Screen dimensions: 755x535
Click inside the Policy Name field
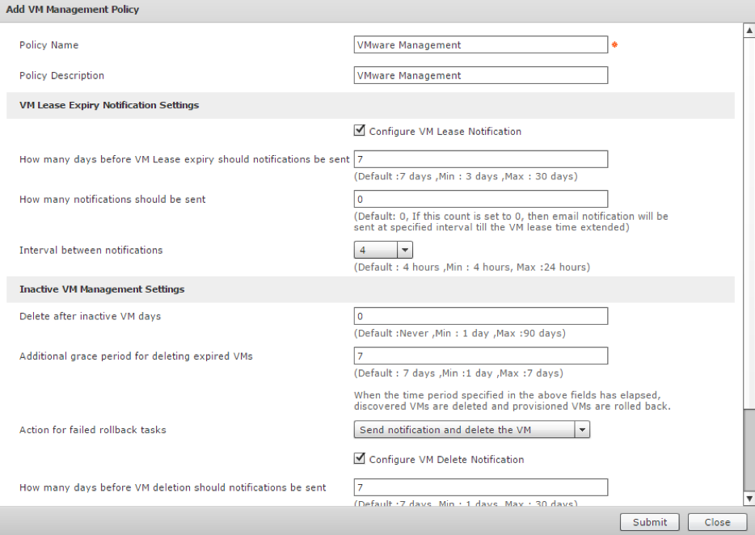point(481,44)
